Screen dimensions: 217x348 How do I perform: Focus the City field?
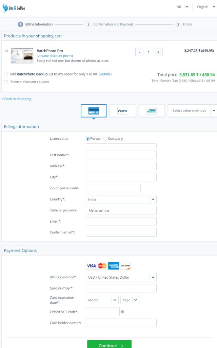[121, 177]
